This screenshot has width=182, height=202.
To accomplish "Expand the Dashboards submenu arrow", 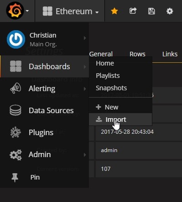I will (85, 67).
